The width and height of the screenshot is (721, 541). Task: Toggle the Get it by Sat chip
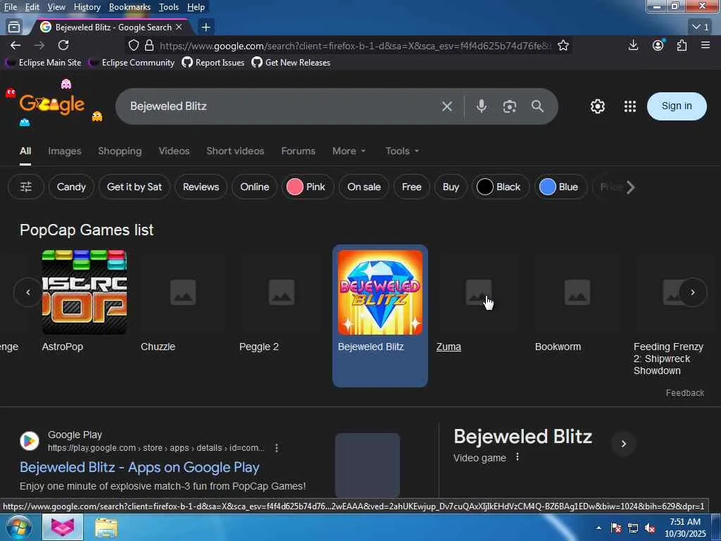click(134, 187)
